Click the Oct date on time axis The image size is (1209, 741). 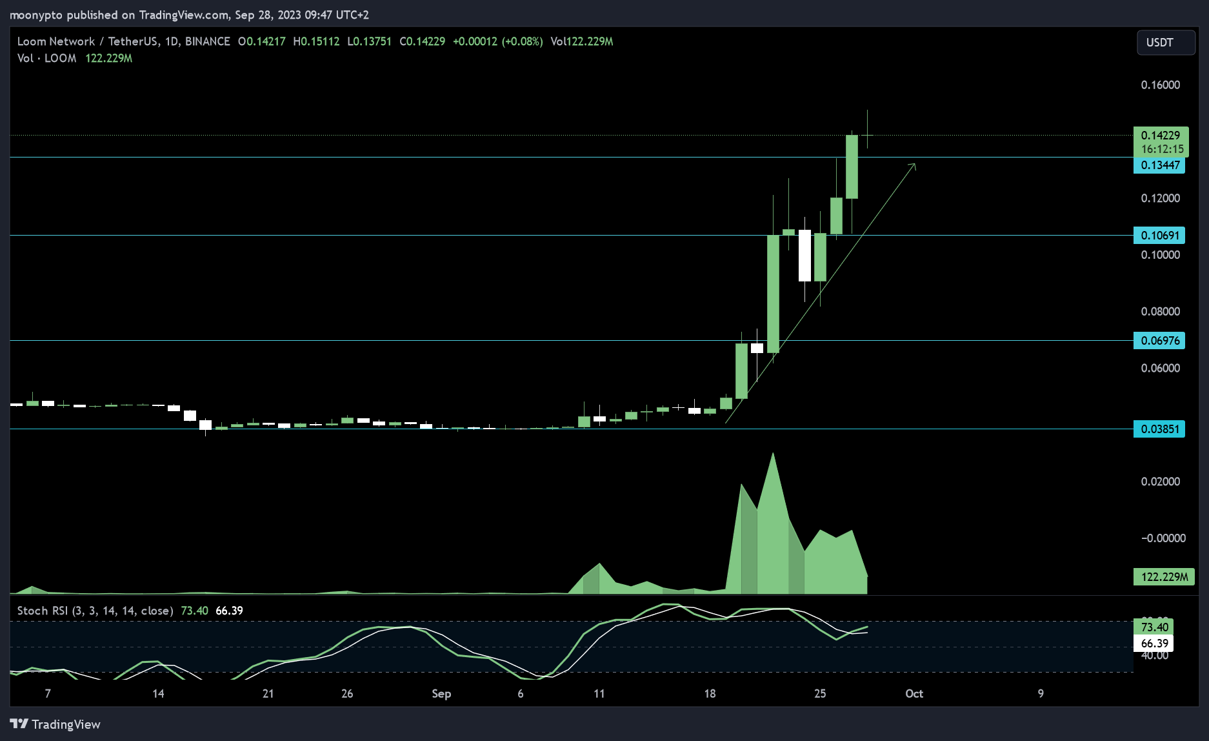tap(914, 694)
